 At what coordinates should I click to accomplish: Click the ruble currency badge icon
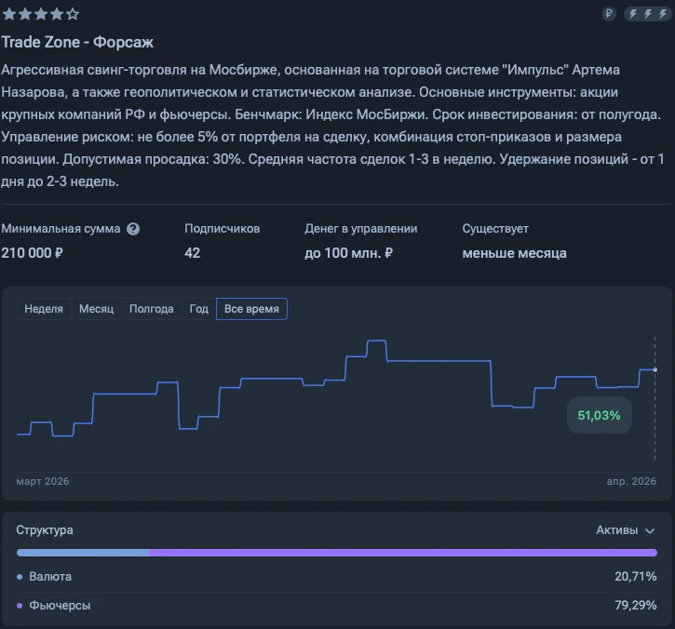[x=609, y=14]
